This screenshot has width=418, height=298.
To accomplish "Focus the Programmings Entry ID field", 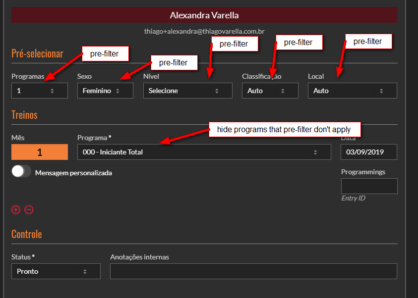I will (x=369, y=186).
